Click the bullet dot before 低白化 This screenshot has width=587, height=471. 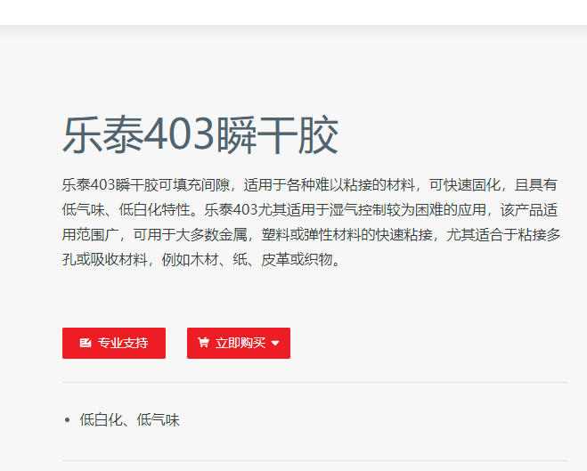67,420
